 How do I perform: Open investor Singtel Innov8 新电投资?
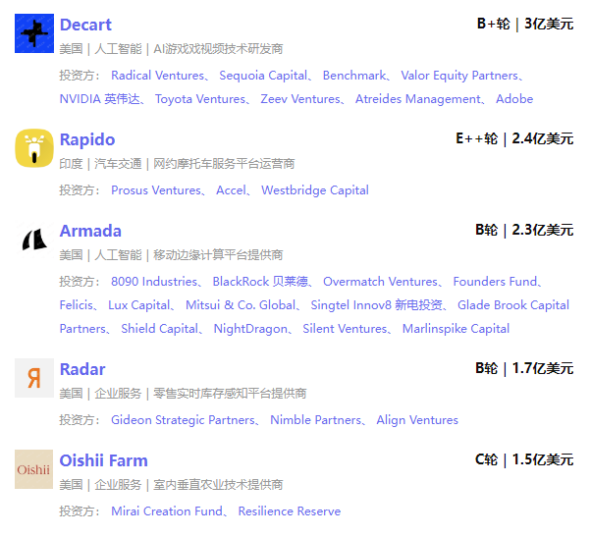point(377,305)
